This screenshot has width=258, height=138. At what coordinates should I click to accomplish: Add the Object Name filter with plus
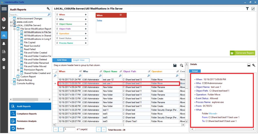point(86,24)
